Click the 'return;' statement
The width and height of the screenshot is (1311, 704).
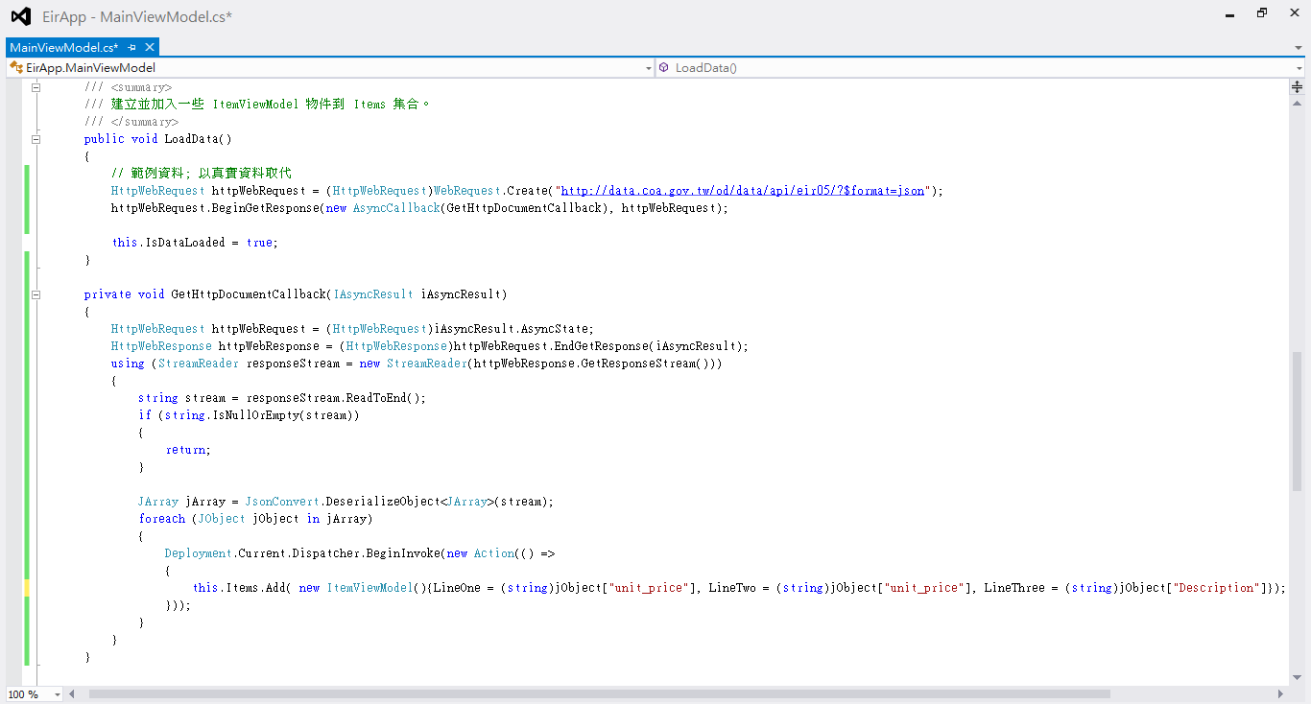coord(188,450)
